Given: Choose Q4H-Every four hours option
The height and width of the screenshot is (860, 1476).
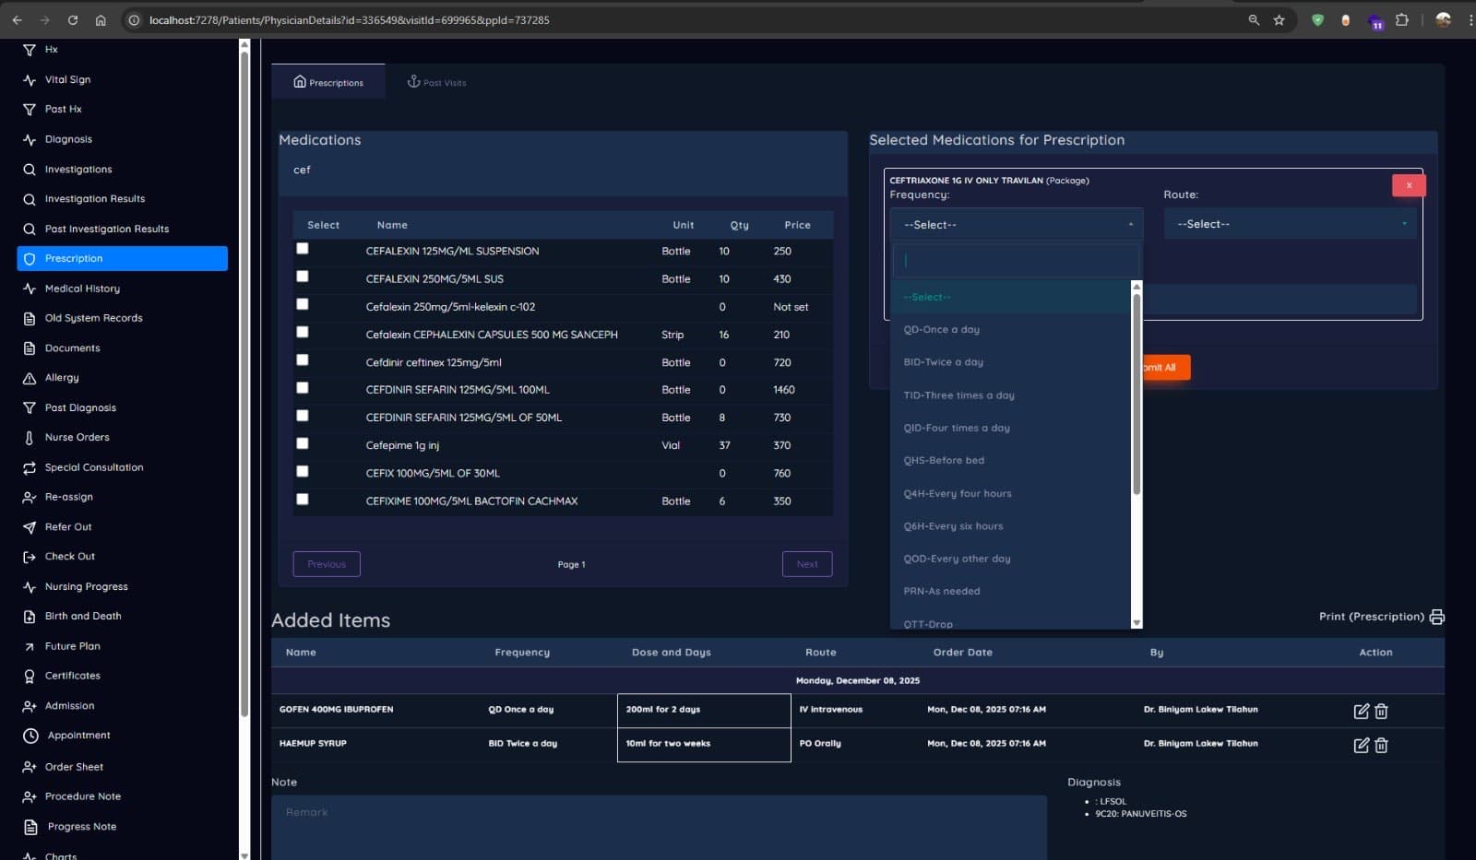Looking at the screenshot, I should tap(1010, 493).
